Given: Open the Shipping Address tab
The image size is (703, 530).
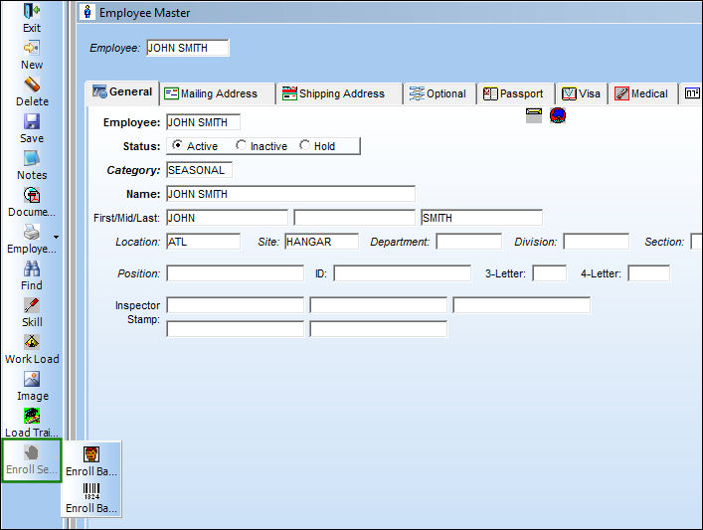Looking at the screenshot, I should click(339, 93).
